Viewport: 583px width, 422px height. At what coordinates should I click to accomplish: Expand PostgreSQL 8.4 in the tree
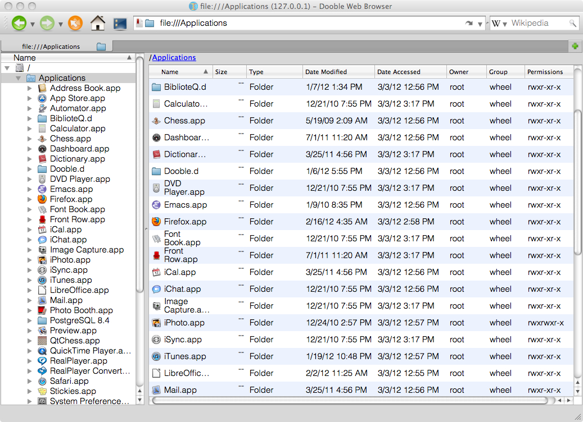[x=29, y=320]
